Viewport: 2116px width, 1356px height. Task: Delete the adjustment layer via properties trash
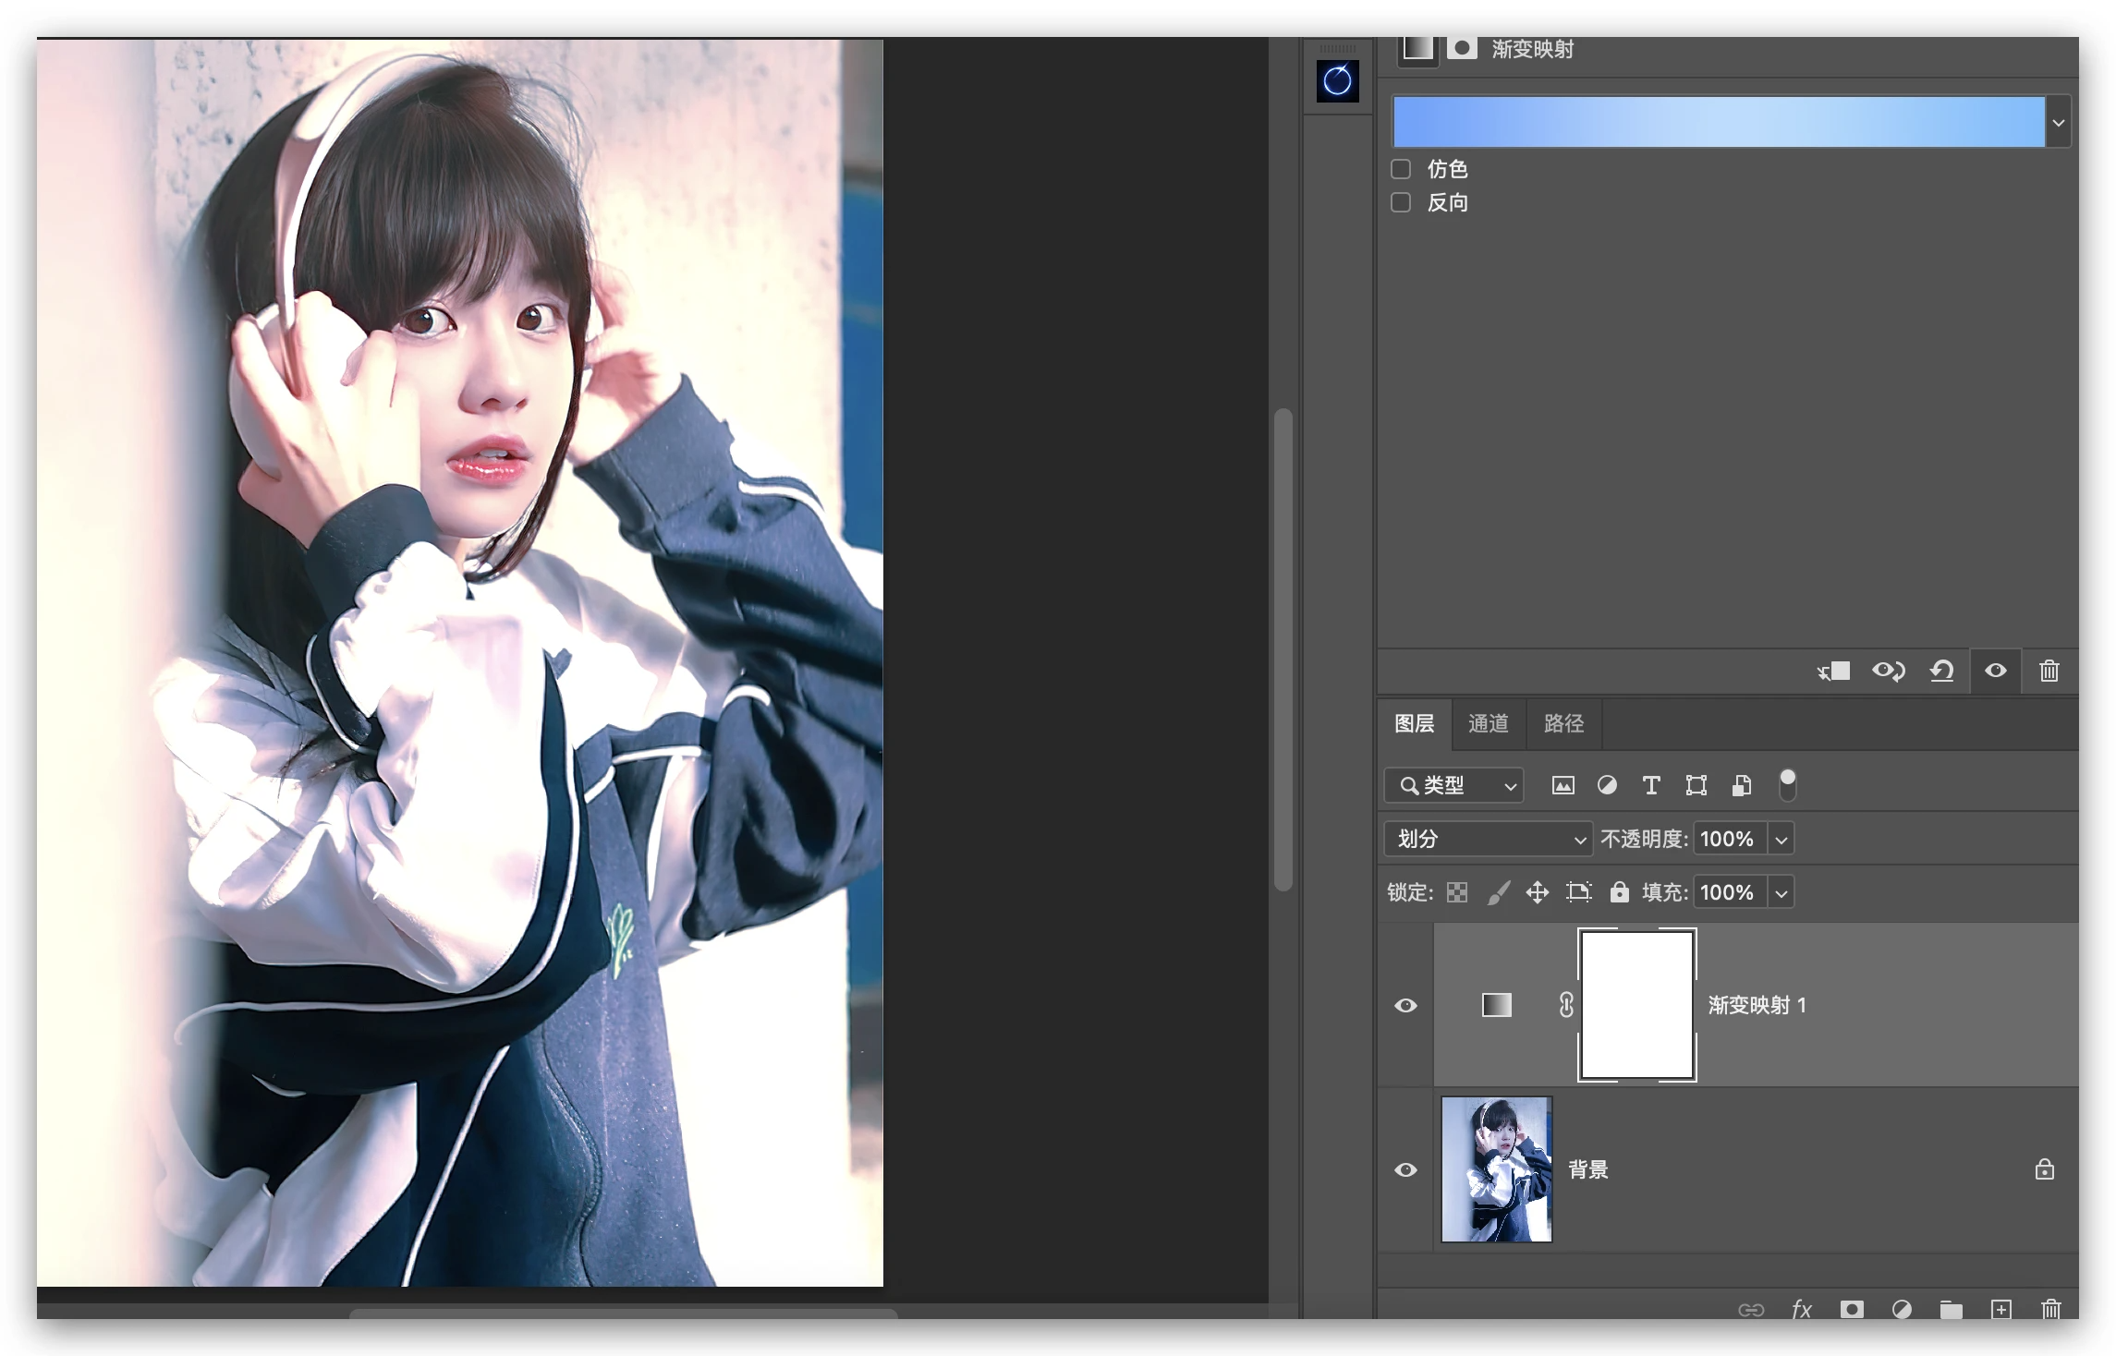click(x=2049, y=672)
